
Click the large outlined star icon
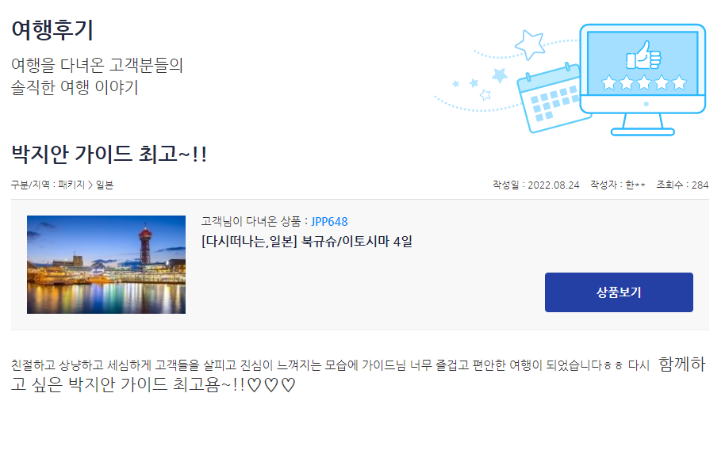point(530,45)
